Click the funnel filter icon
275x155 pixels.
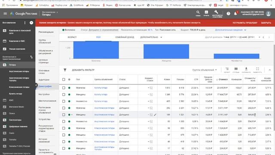(65, 70)
